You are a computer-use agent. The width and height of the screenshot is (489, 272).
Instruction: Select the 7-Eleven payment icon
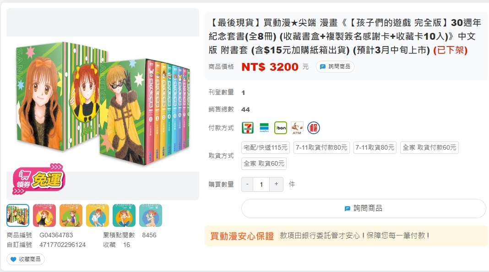(x=248, y=128)
